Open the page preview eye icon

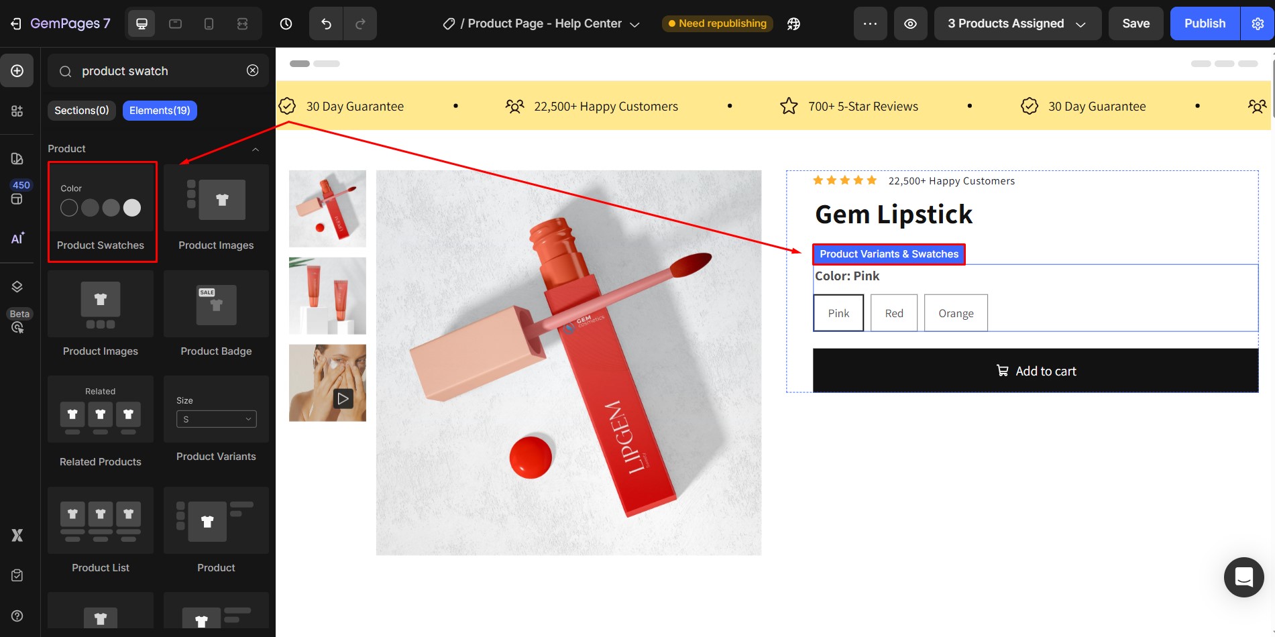[910, 23]
